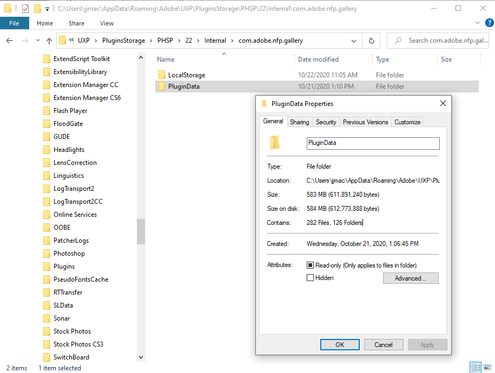Open the recent locations dropdown arrow

(38, 41)
